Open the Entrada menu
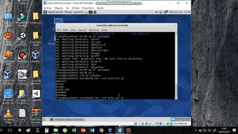This screenshot has width=238, height=134. coord(75,8)
